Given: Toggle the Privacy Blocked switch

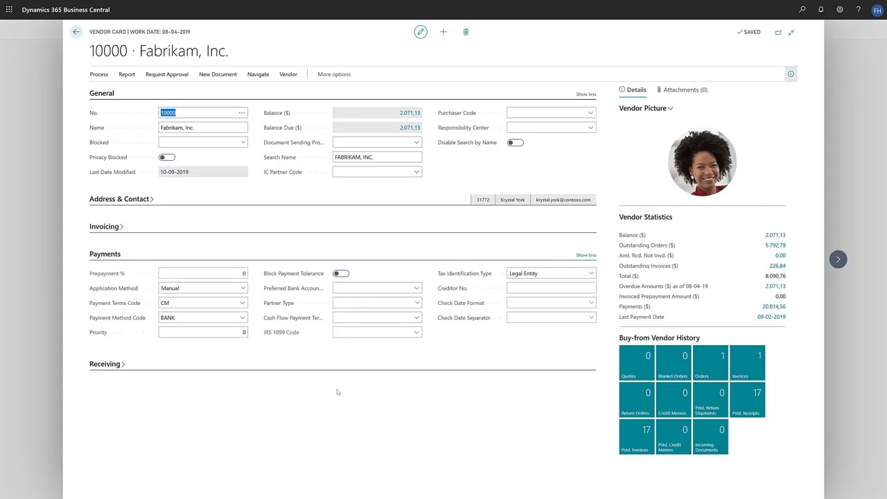Looking at the screenshot, I should (x=167, y=157).
